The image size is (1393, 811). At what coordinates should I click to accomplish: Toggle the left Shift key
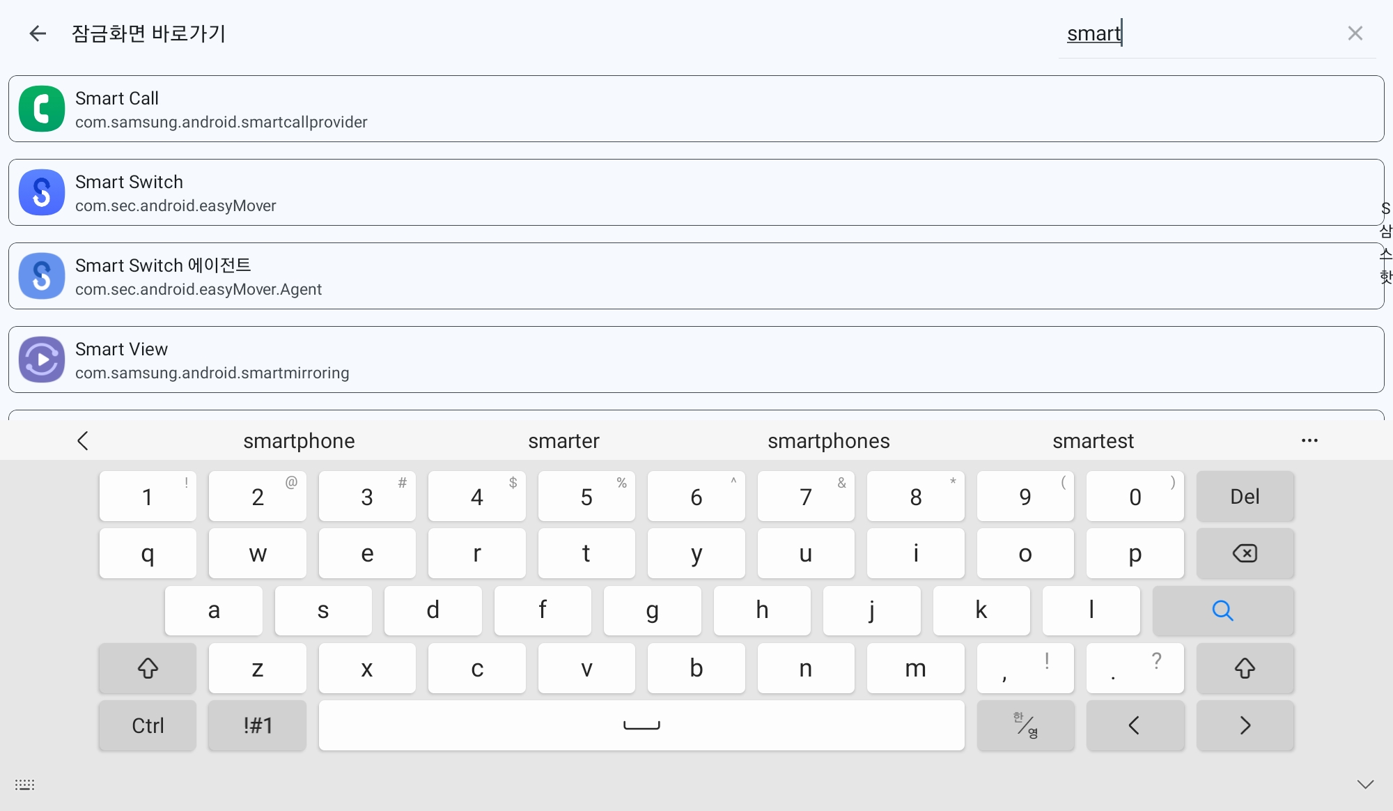click(148, 668)
